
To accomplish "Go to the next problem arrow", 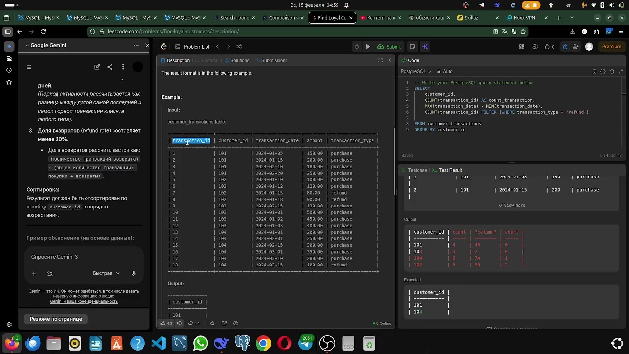I will tap(228, 47).
